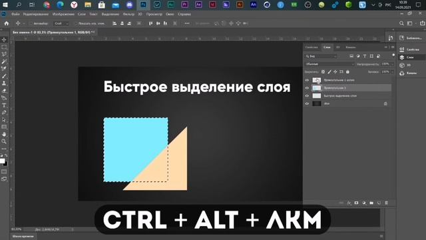The image size is (426, 240).
Task: Hide the selected blue rectangle layer
Action: click(x=307, y=88)
